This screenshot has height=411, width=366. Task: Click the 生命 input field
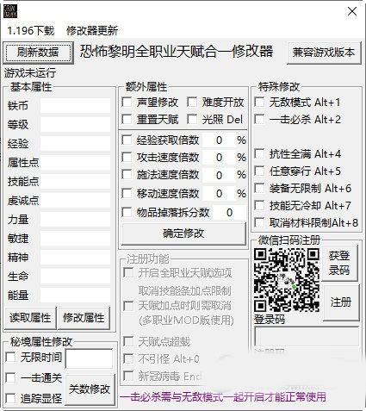click(x=75, y=277)
